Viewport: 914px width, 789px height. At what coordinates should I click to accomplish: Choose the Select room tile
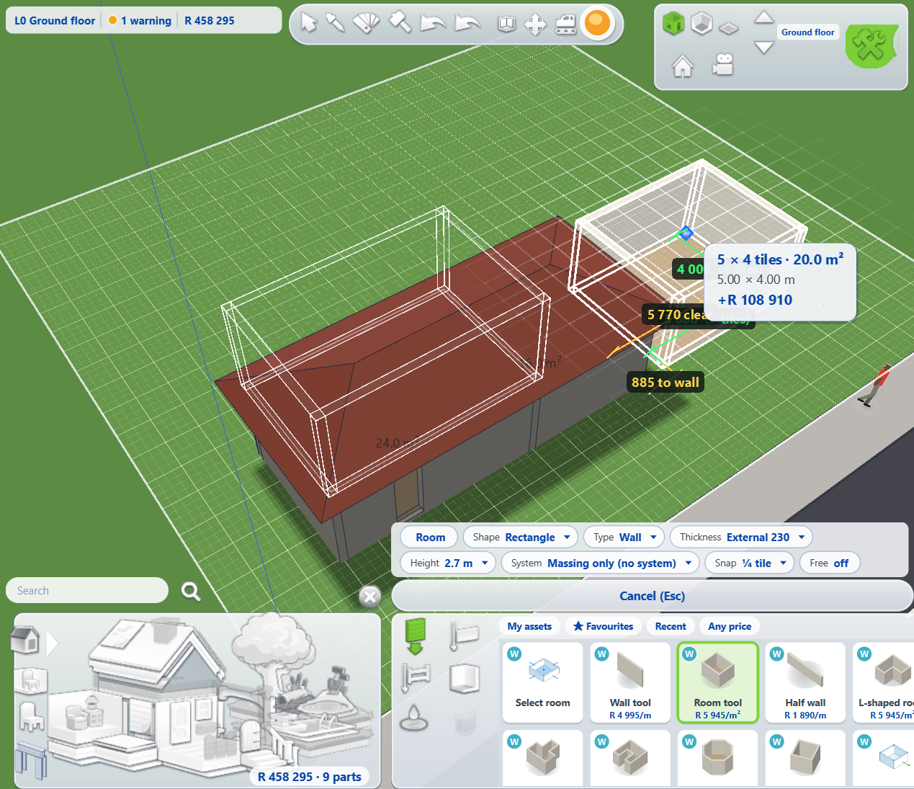(542, 683)
